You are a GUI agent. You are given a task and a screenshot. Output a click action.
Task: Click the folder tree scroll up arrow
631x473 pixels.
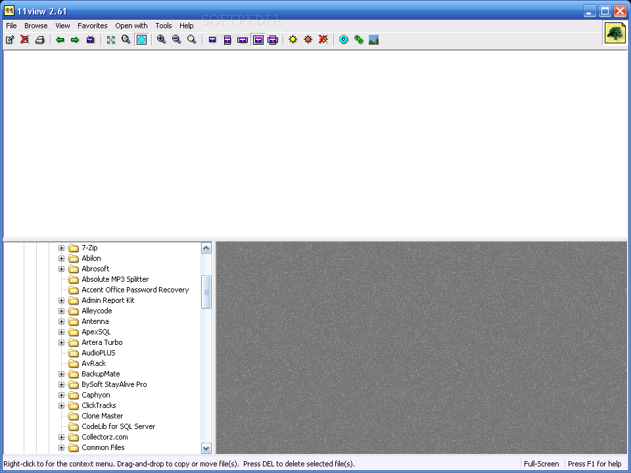coord(206,248)
